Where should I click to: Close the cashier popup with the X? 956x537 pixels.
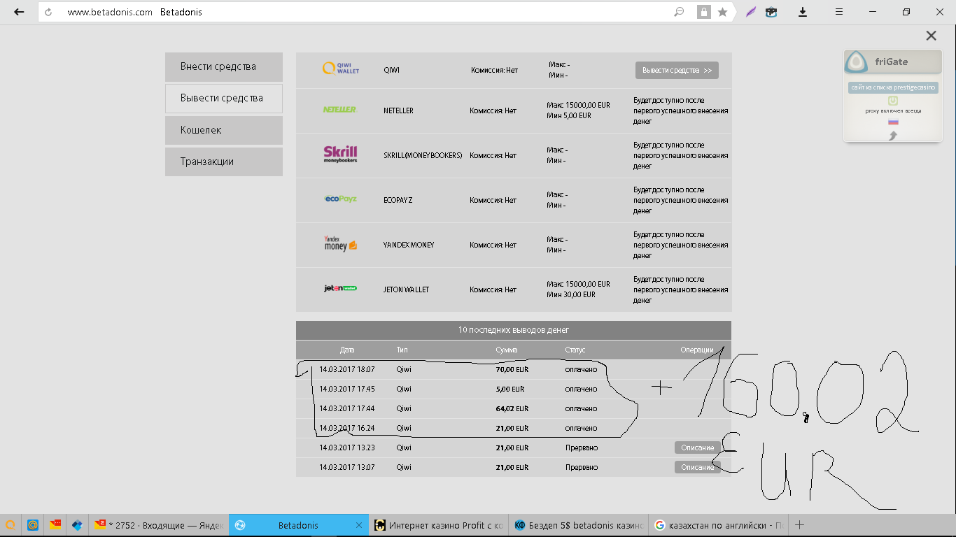click(x=931, y=36)
